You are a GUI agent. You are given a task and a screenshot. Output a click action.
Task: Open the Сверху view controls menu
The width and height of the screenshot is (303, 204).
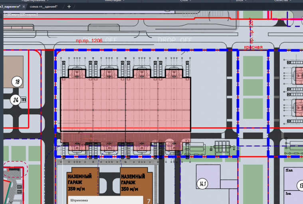pyautogui.click(x=15, y=14)
